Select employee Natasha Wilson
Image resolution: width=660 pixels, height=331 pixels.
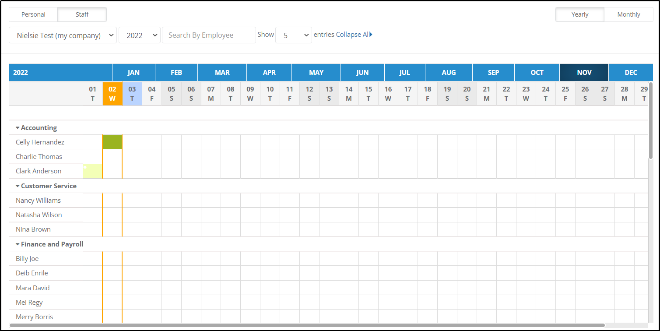39,215
